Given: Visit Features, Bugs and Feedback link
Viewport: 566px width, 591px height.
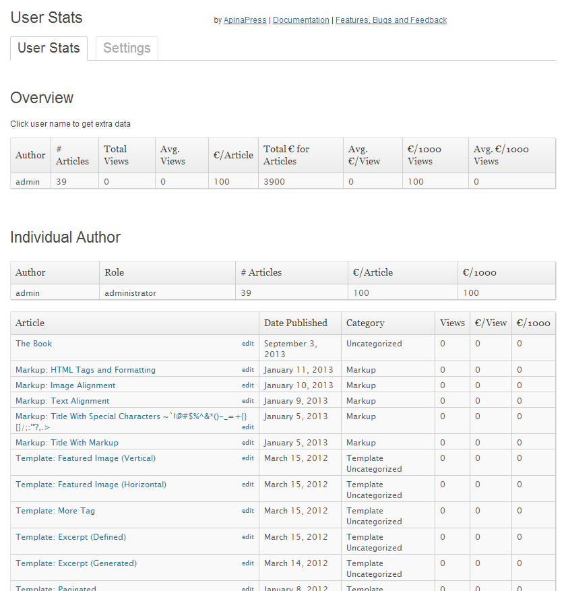Looking at the screenshot, I should point(391,20).
